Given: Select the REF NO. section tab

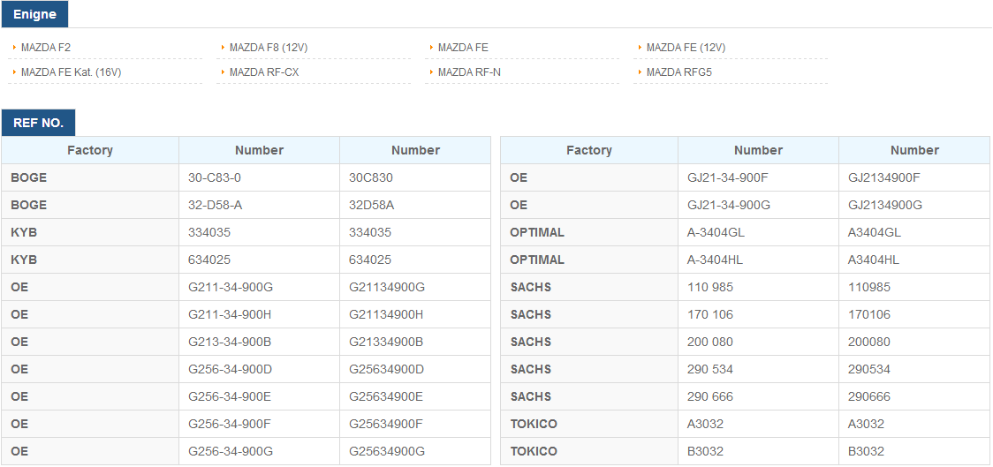Looking at the screenshot, I should pyautogui.click(x=38, y=123).
